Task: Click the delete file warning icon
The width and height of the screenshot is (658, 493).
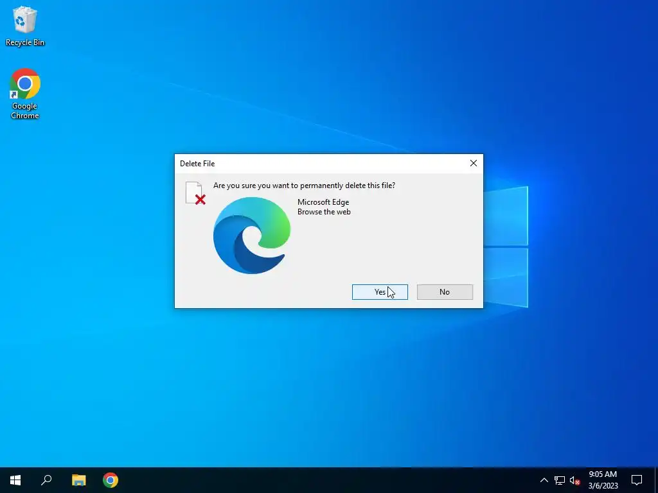Action: click(x=195, y=193)
